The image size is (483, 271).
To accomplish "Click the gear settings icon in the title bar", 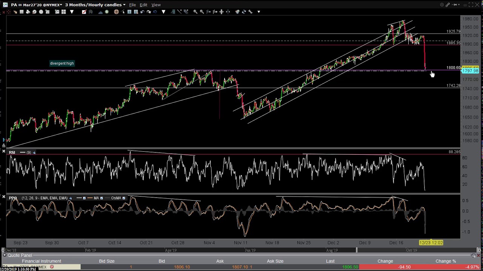I will [x=442, y=5].
